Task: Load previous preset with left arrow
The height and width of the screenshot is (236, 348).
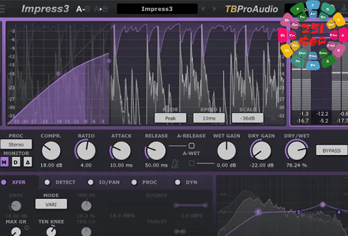Action: pyautogui.click(x=203, y=9)
